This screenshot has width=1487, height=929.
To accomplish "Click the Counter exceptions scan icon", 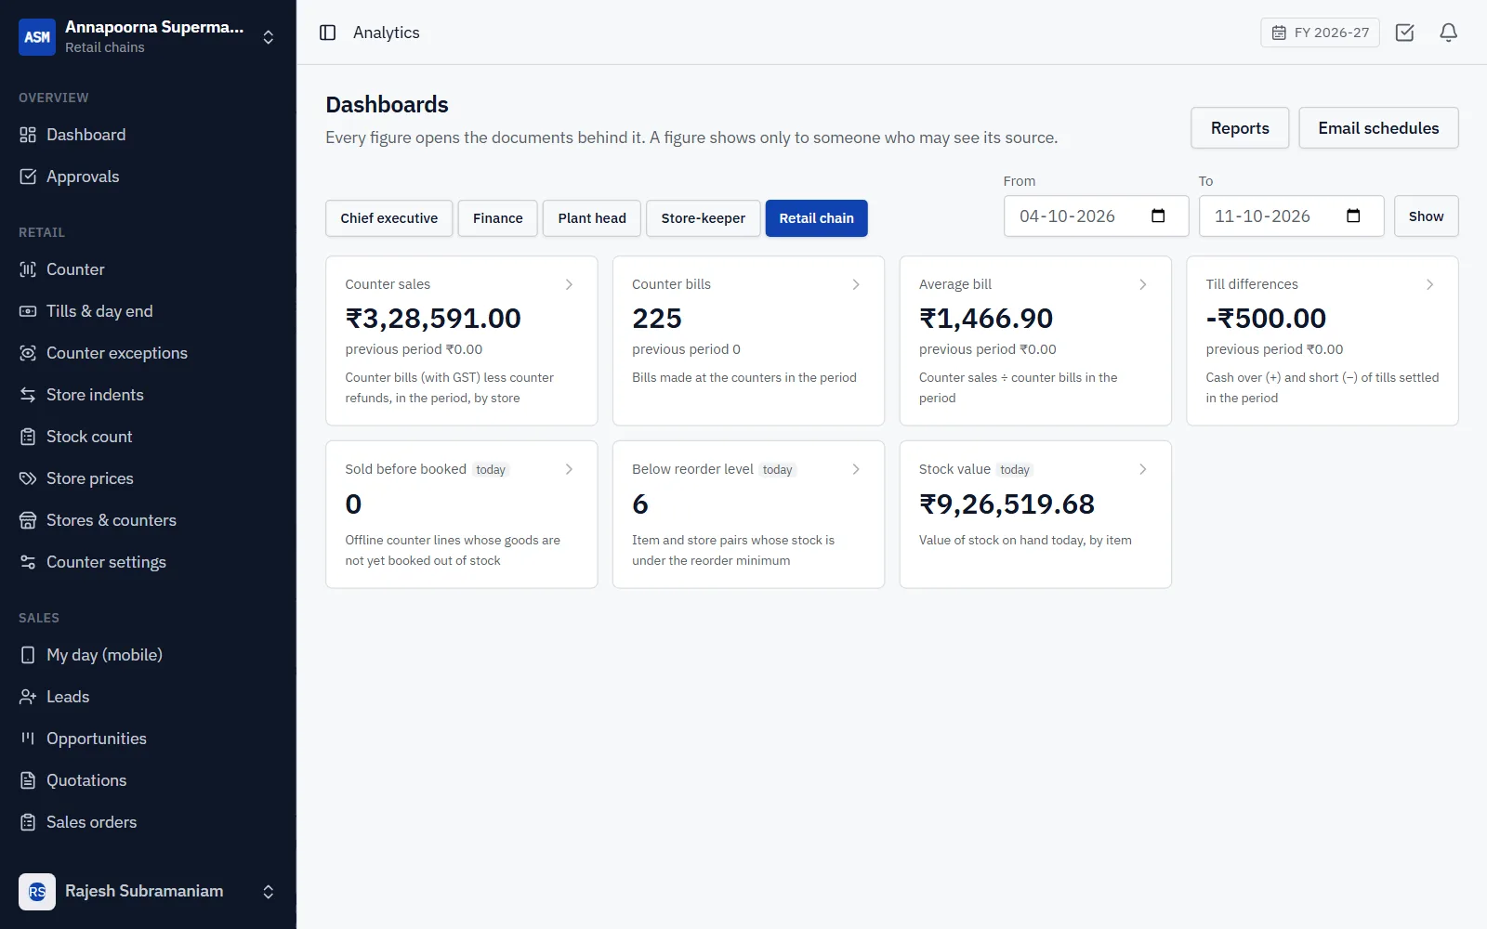I will click(28, 353).
